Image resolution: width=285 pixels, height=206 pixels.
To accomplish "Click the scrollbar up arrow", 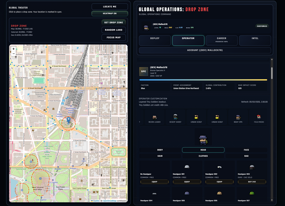I will click(x=272, y=60).
